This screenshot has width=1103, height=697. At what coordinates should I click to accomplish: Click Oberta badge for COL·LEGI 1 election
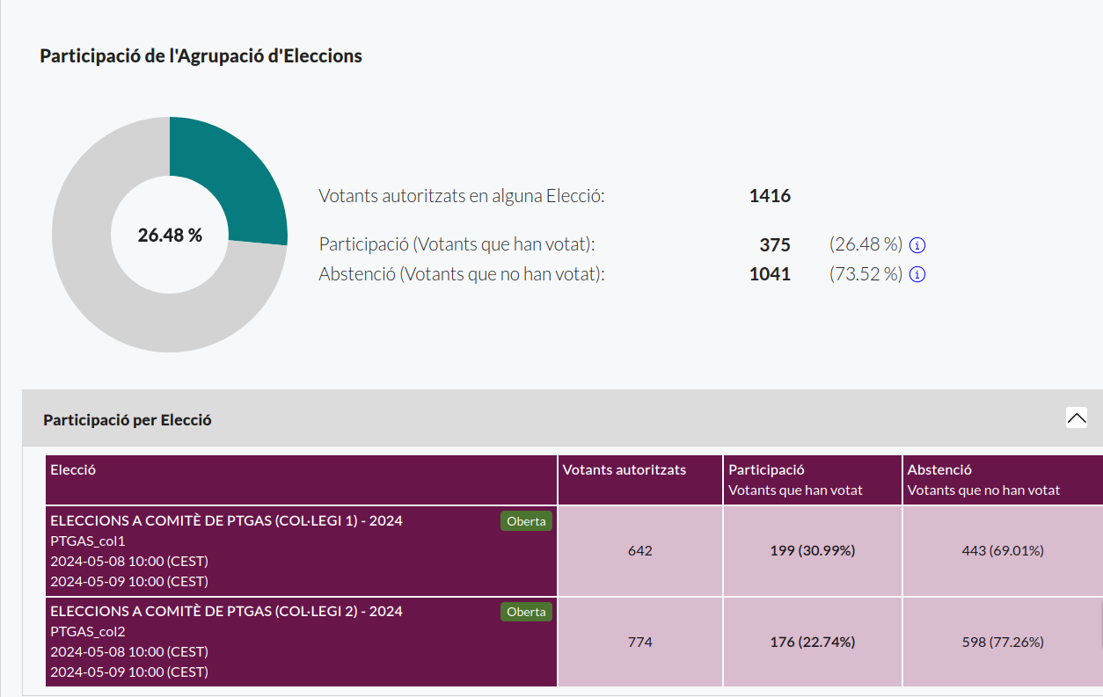[526, 521]
